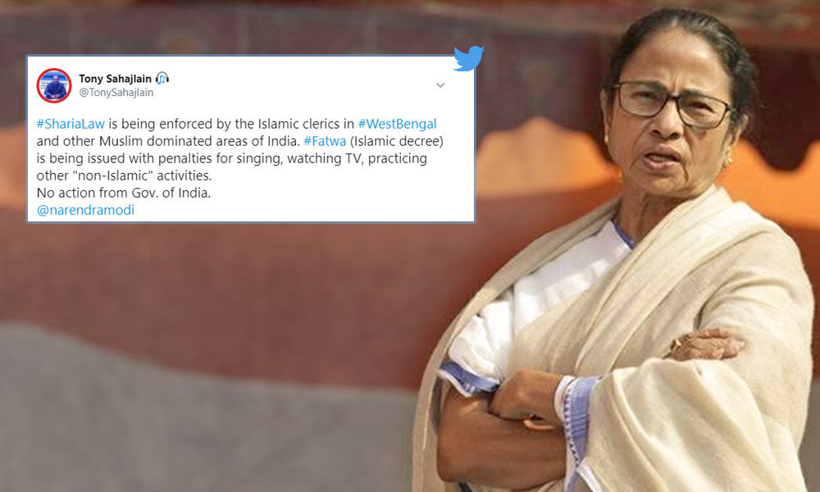This screenshot has height=492, width=820.
Task: Open the @narendramodi mention
Action: 85,210
